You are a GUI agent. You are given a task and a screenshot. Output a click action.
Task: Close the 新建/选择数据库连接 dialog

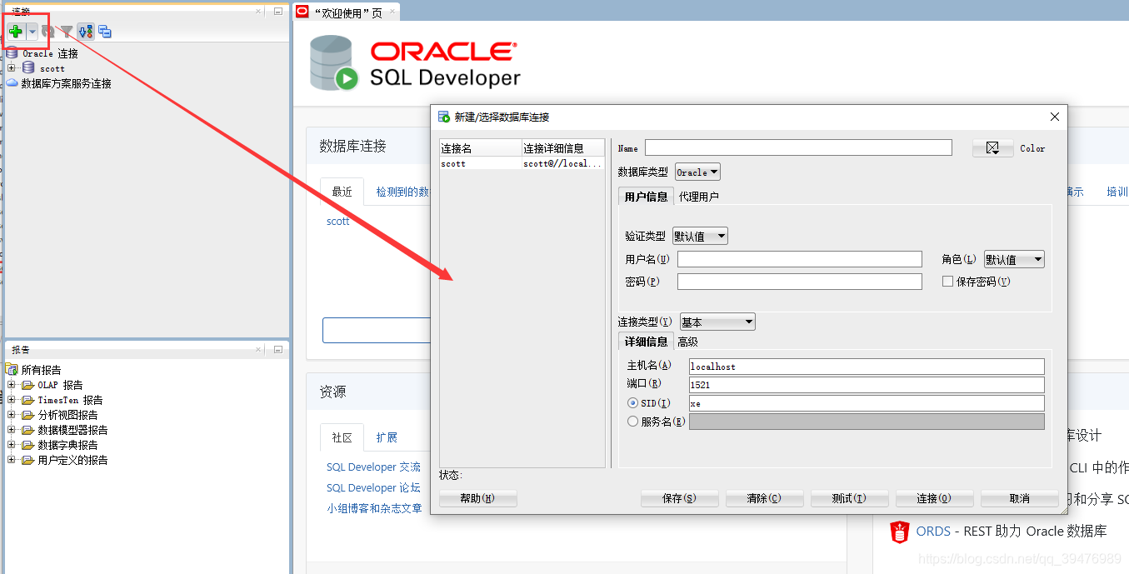(x=1055, y=117)
